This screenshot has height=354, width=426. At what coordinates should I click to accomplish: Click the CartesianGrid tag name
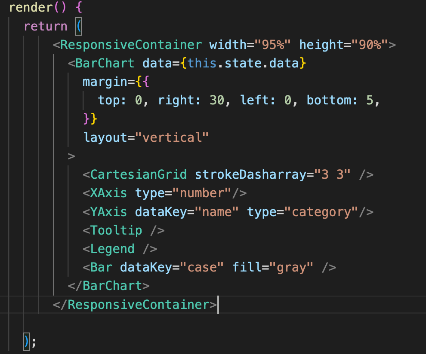tap(139, 174)
